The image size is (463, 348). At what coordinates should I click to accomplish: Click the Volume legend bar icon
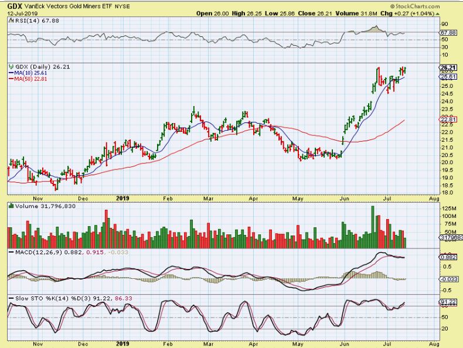pyautogui.click(x=11, y=206)
